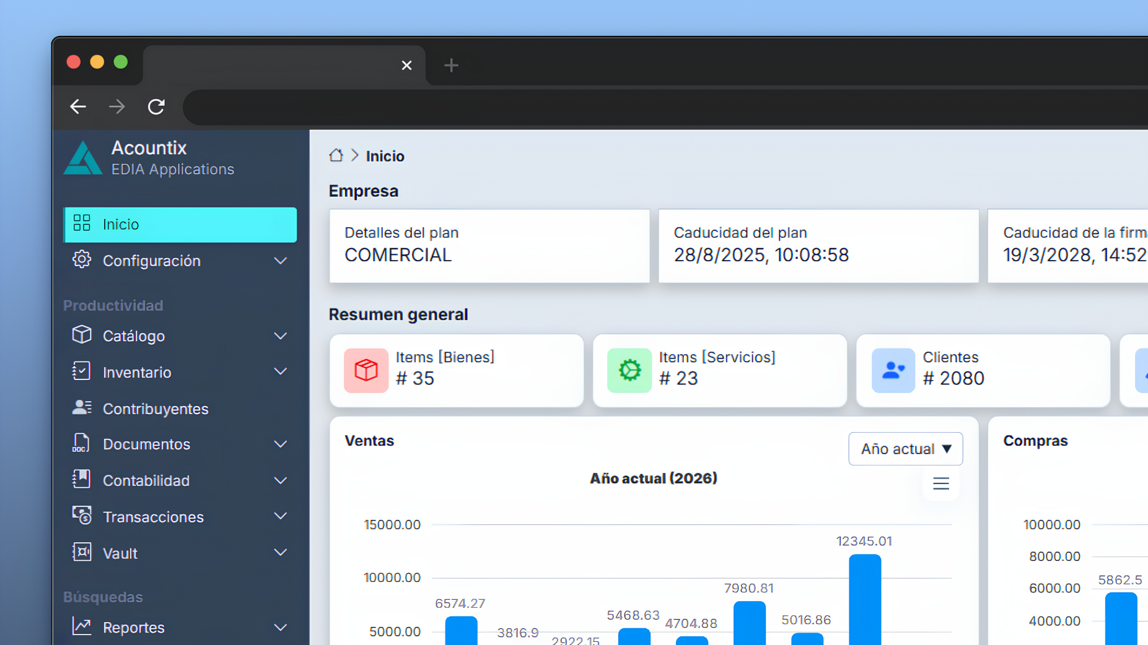Open the Vault menu item
Image resolution: width=1148 pixels, height=645 pixels.
point(180,552)
